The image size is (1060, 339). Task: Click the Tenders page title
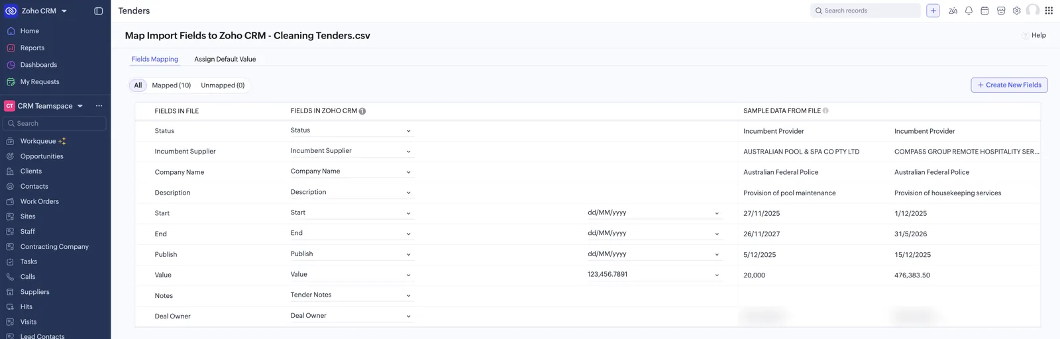click(134, 11)
